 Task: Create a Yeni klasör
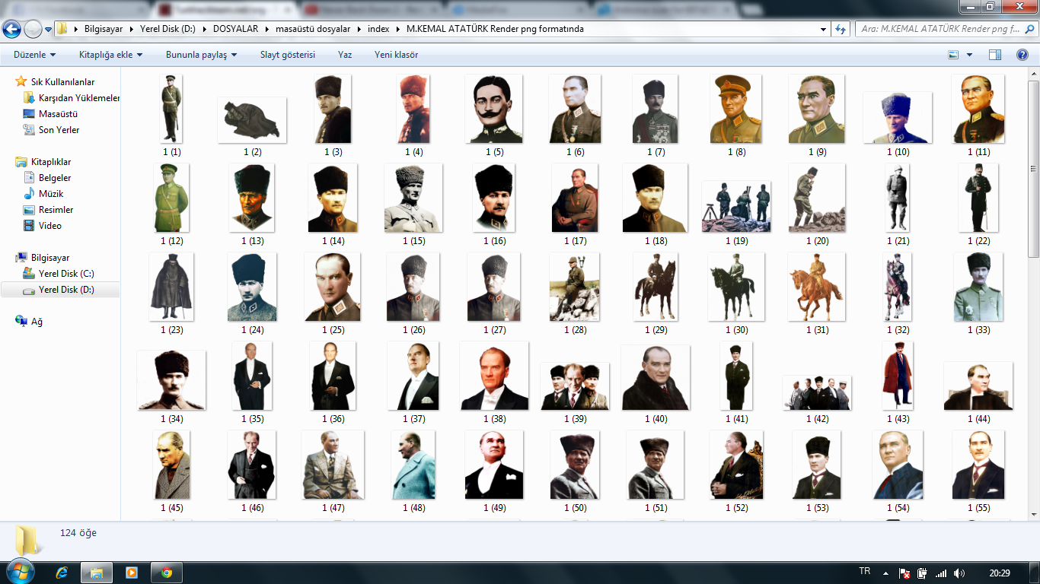(x=396, y=55)
